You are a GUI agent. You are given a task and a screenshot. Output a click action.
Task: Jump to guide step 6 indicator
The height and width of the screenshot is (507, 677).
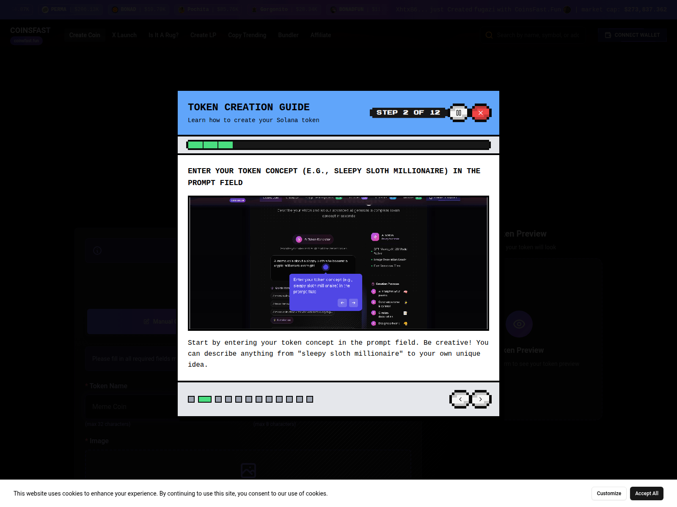point(249,399)
